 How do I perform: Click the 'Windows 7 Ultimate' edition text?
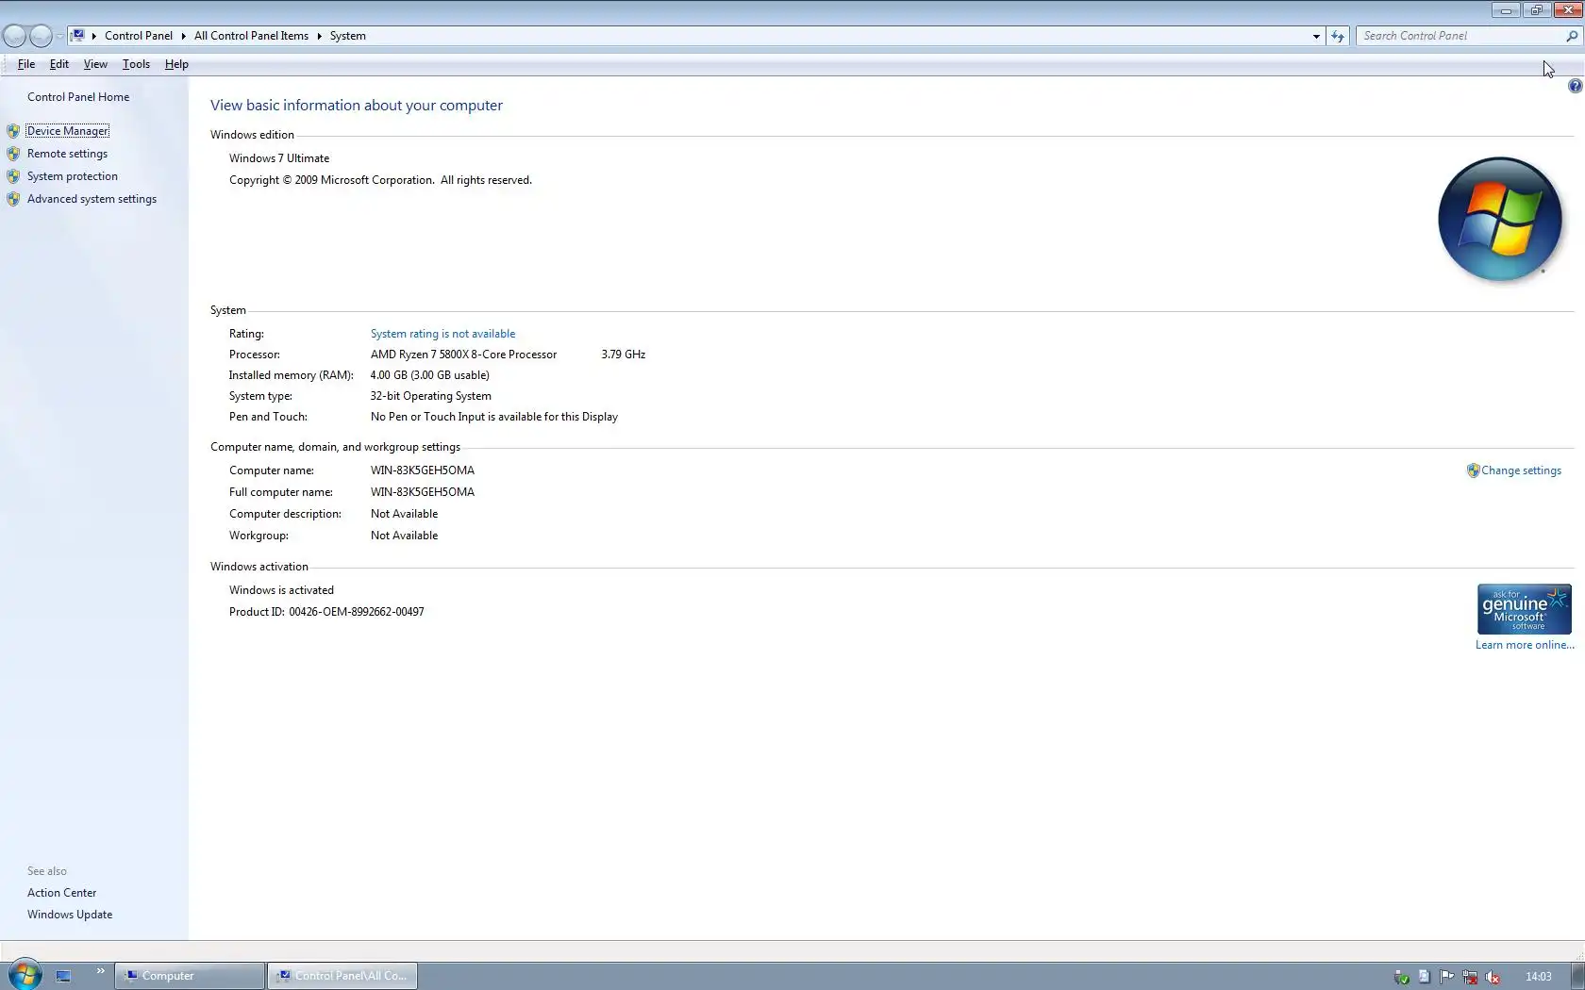[279, 158]
